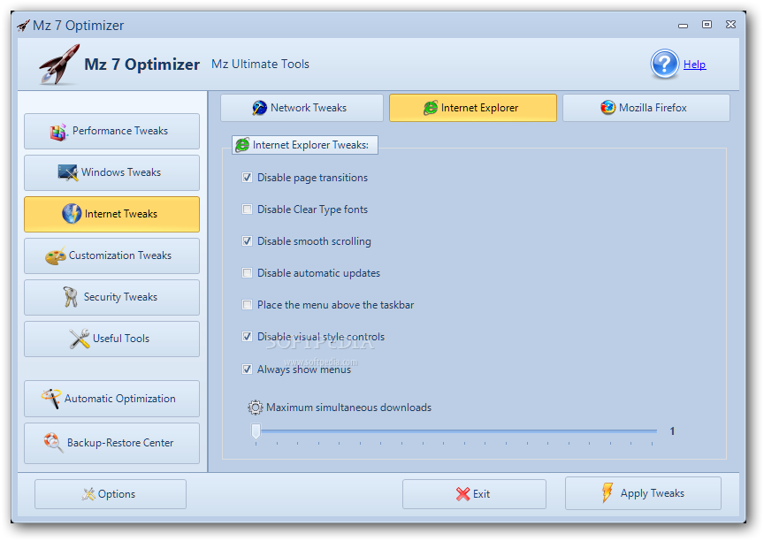Uncheck Disable smooth scrolling
The height and width of the screenshot is (541, 764).
[x=248, y=241]
